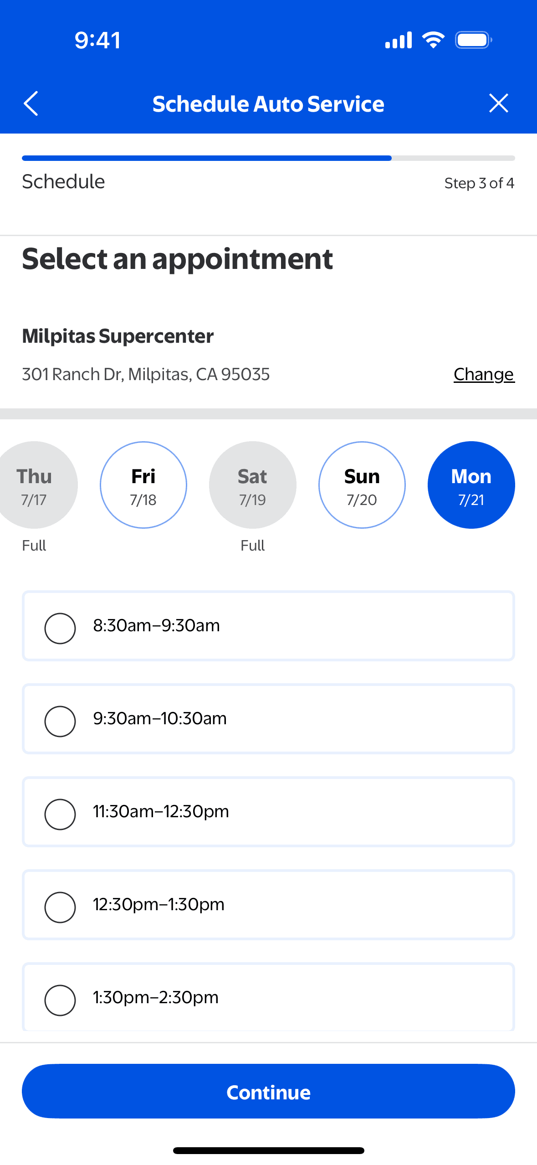Tap the Wi-Fi status icon

pos(433,40)
